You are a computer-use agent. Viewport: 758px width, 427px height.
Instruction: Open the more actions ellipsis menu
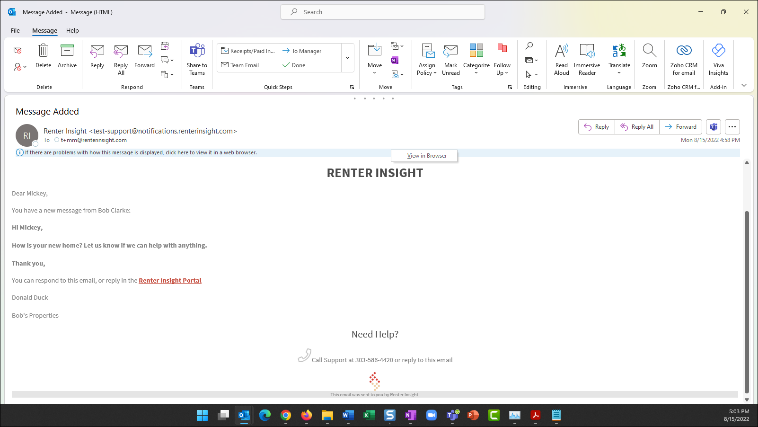(x=732, y=127)
